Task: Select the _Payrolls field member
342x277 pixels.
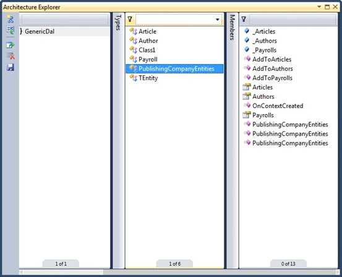Action: 264,50
